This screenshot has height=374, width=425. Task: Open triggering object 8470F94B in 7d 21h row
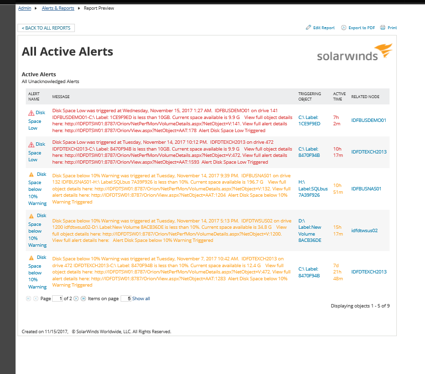pyautogui.click(x=309, y=272)
